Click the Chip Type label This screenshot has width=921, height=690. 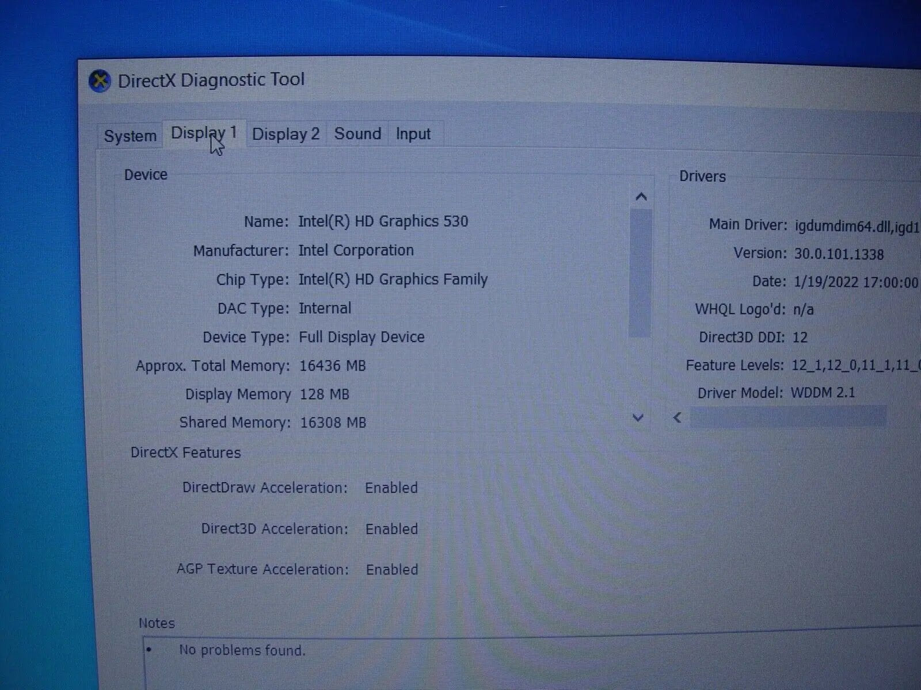[x=252, y=279]
